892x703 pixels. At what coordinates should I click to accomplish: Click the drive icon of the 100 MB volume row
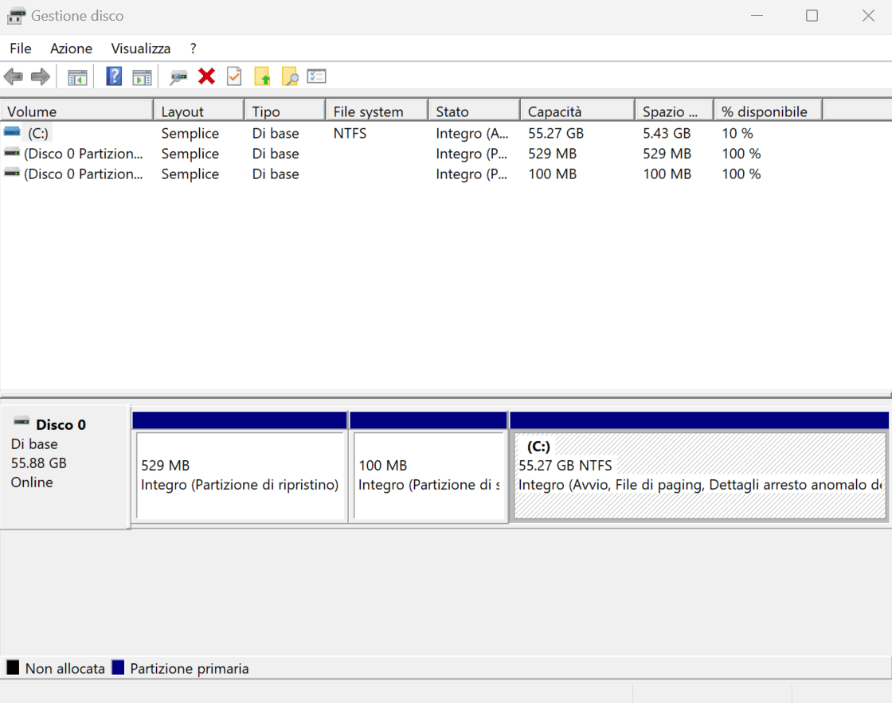point(12,173)
